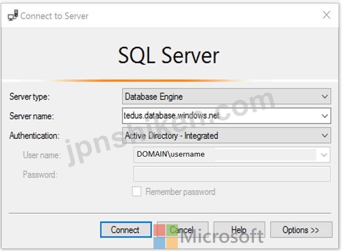Image resolution: width=342 pixels, height=251 pixels.
Task: Click the Password input field
Action: [x=232, y=174]
